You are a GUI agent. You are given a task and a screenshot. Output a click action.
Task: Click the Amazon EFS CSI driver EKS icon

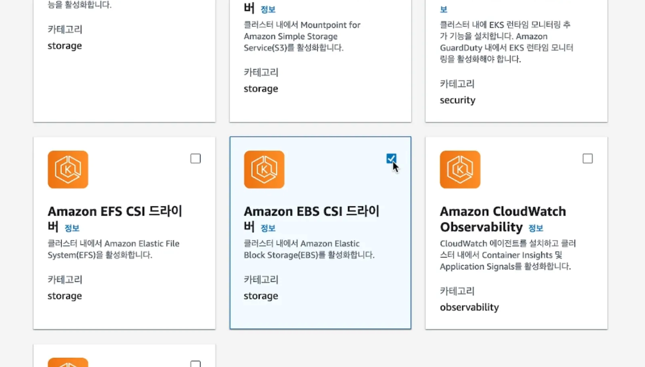pyautogui.click(x=68, y=170)
